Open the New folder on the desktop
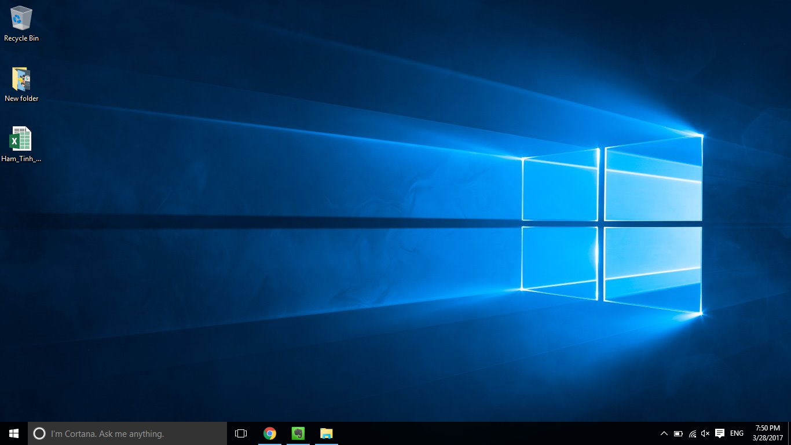 click(x=21, y=79)
